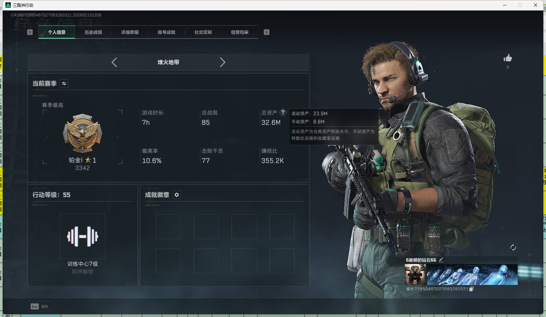Image resolution: width=546 pixels, height=317 pixels.
Task: Click the 流动资产: 23.9M tooltip line
Action: tap(309, 113)
